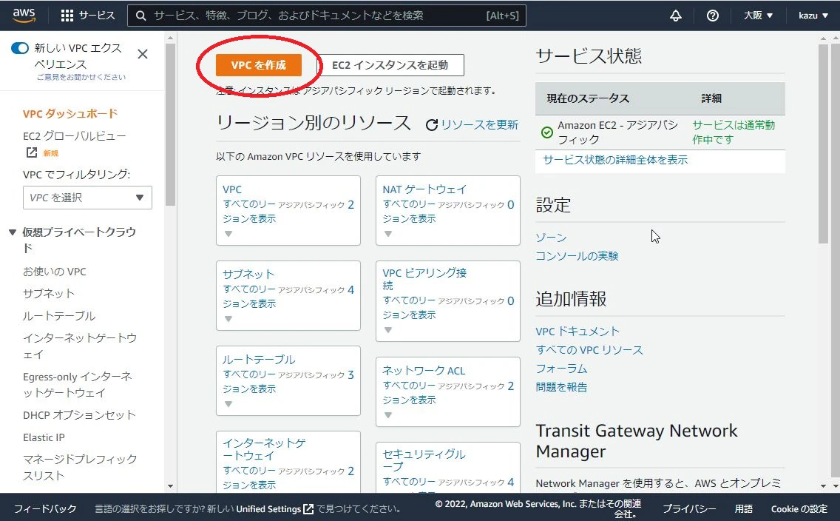Open VPC ダッシュボード in the sidebar

(x=70, y=114)
